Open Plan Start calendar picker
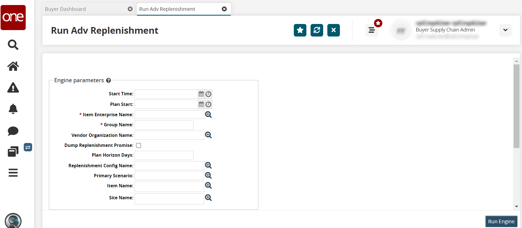The width and height of the screenshot is (522, 228). pyautogui.click(x=201, y=104)
